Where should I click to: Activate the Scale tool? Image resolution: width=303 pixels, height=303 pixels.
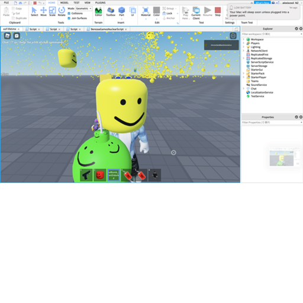pos(52,12)
